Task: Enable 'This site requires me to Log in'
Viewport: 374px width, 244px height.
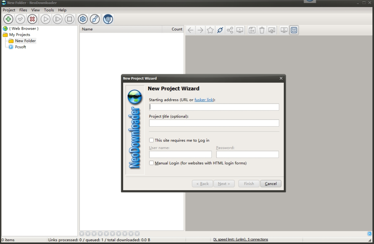Action: coord(151,140)
